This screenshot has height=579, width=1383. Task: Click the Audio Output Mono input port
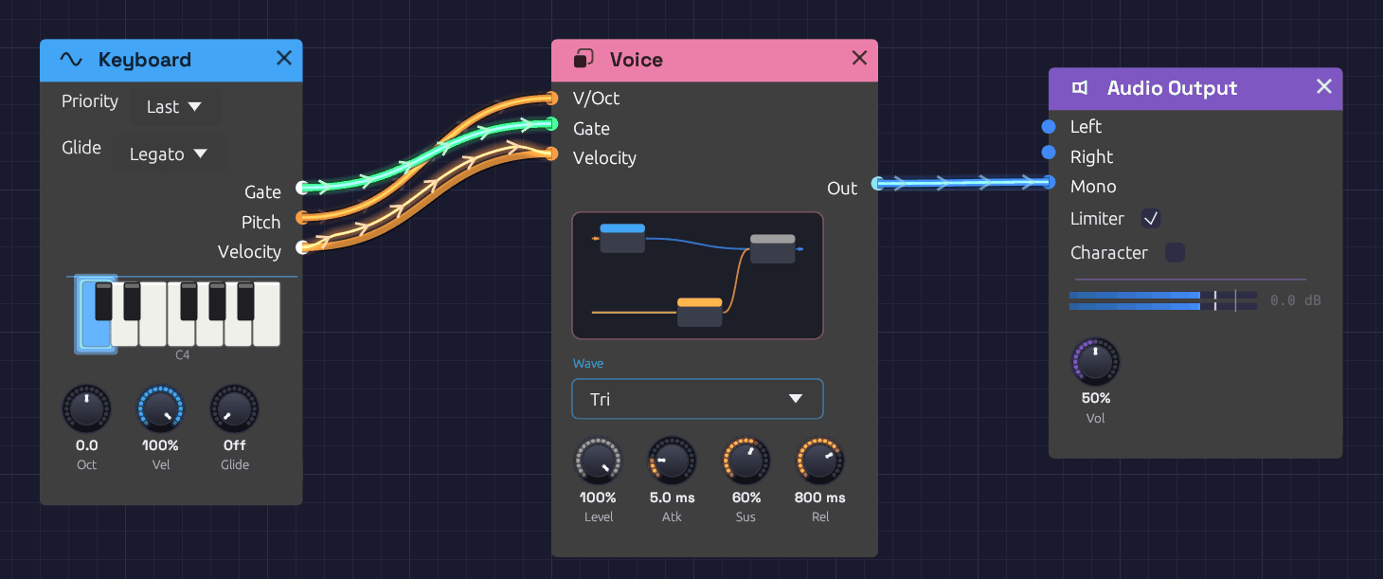click(x=1049, y=182)
